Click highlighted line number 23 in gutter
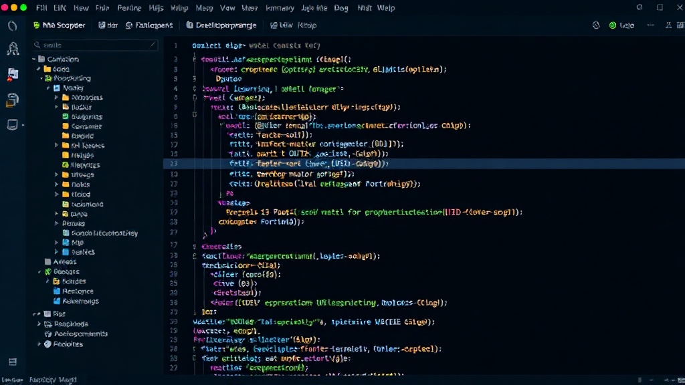This screenshot has width=685, height=385. [x=175, y=164]
